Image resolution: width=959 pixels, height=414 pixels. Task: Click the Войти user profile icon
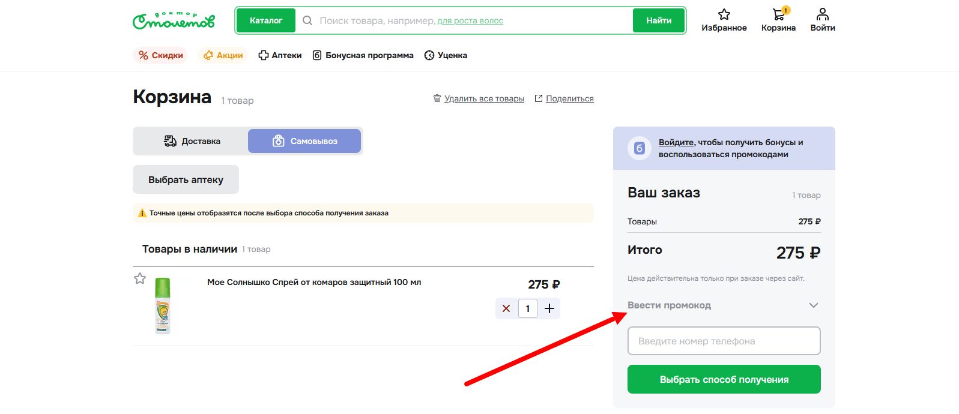click(x=822, y=14)
